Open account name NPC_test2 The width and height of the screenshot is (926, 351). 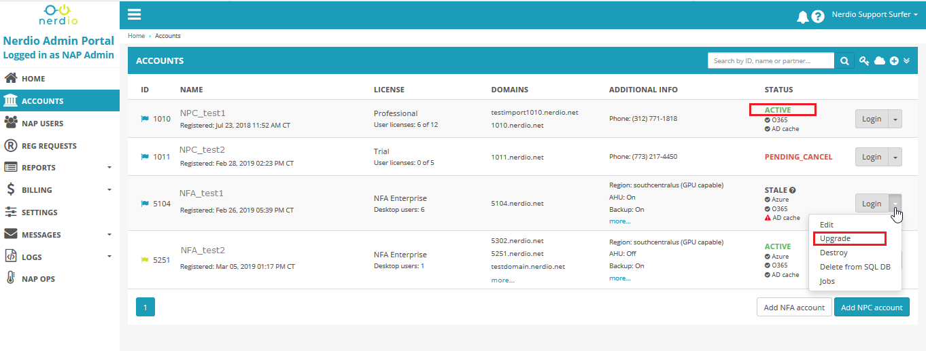click(x=202, y=149)
